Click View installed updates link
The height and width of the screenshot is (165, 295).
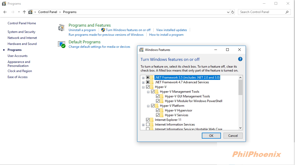point(172,30)
